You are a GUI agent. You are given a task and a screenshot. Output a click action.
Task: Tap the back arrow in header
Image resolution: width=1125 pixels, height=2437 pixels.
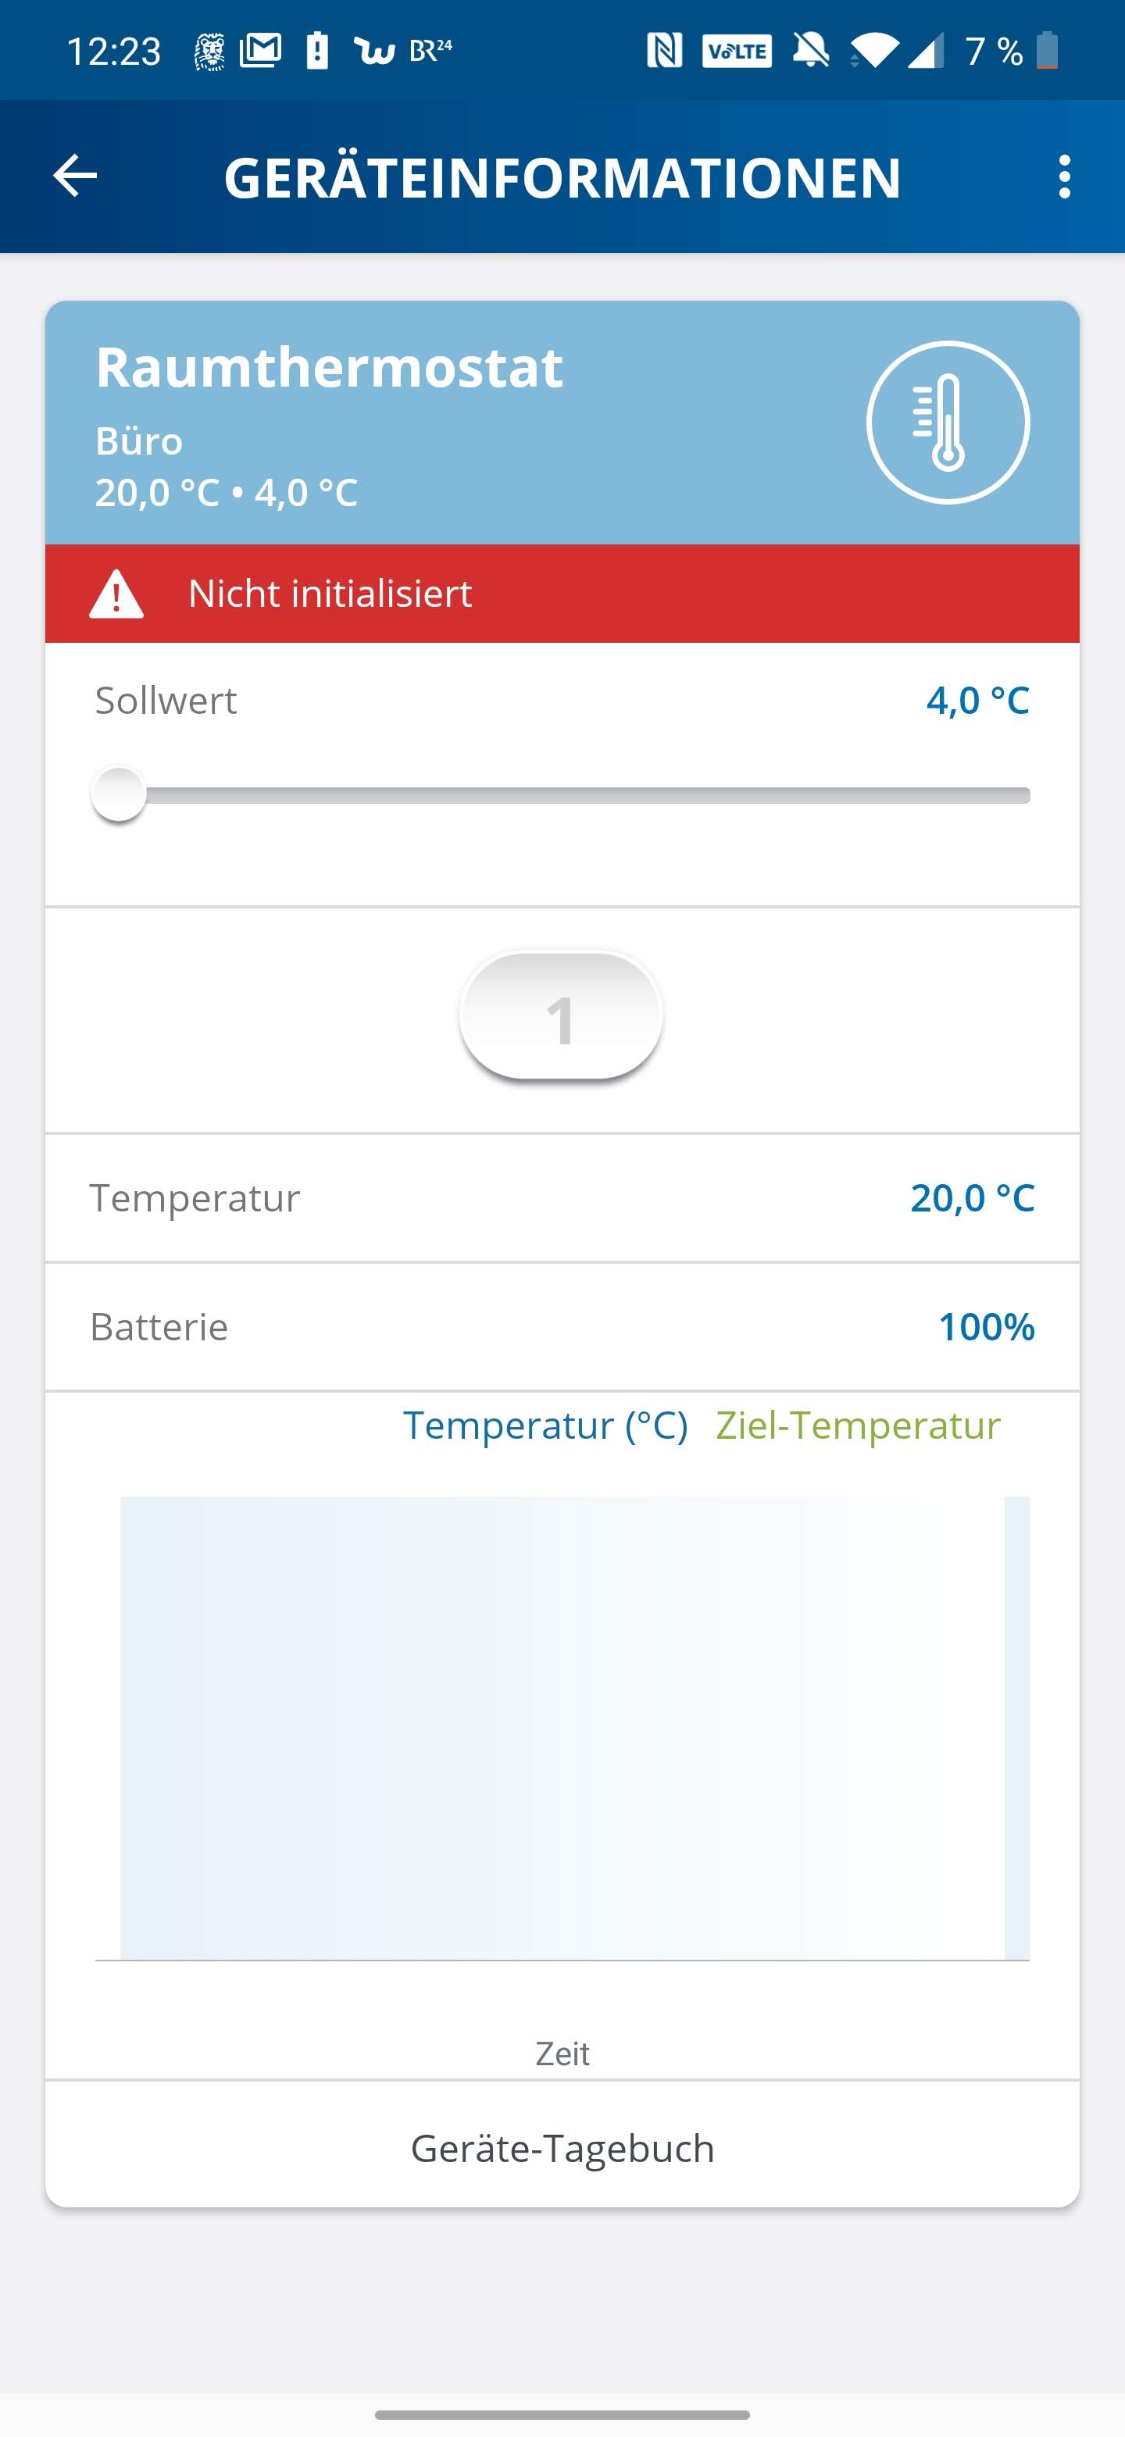coord(75,176)
